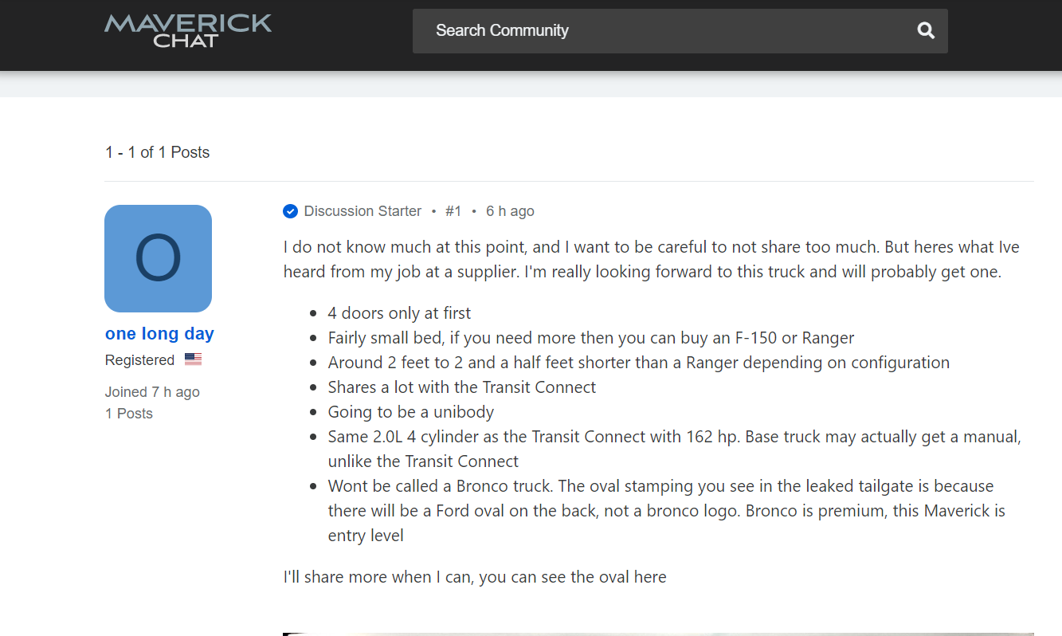Click the "Registered" member status label
The height and width of the screenshot is (636, 1062).
pos(139,359)
